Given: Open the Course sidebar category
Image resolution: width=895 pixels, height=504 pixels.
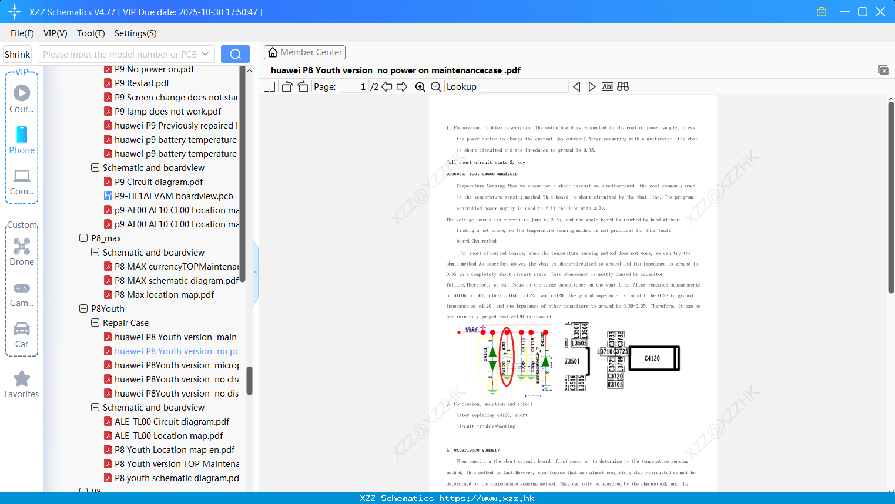Looking at the screenshot, I should point(22,99).
